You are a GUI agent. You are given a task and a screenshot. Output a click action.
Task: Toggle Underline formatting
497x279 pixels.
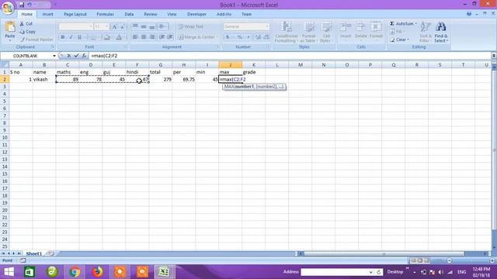click(x=79, y=37)
